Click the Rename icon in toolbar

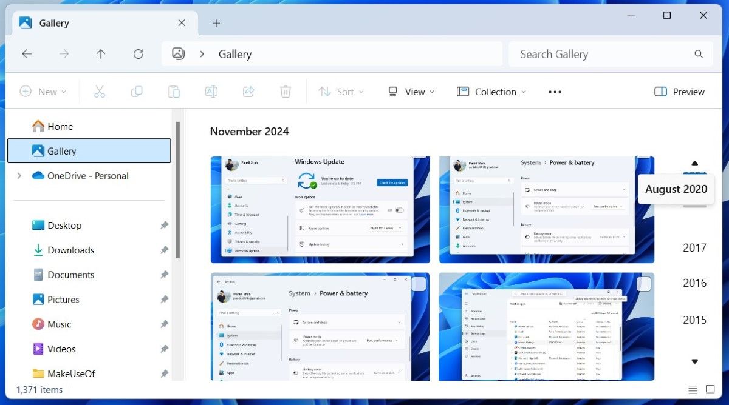pos(211,92)
